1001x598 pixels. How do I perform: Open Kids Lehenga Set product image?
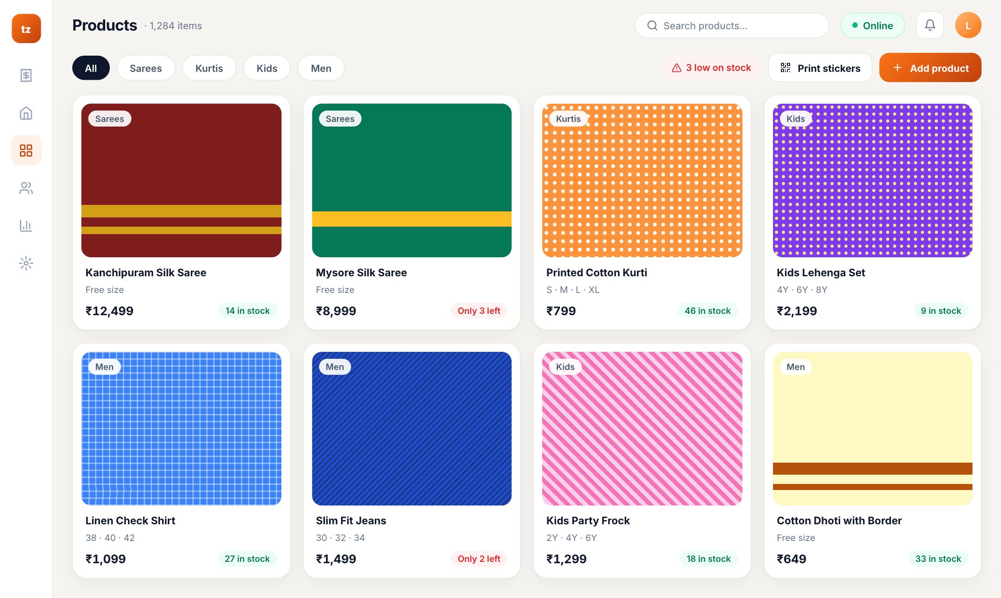(x=872, y=180)
